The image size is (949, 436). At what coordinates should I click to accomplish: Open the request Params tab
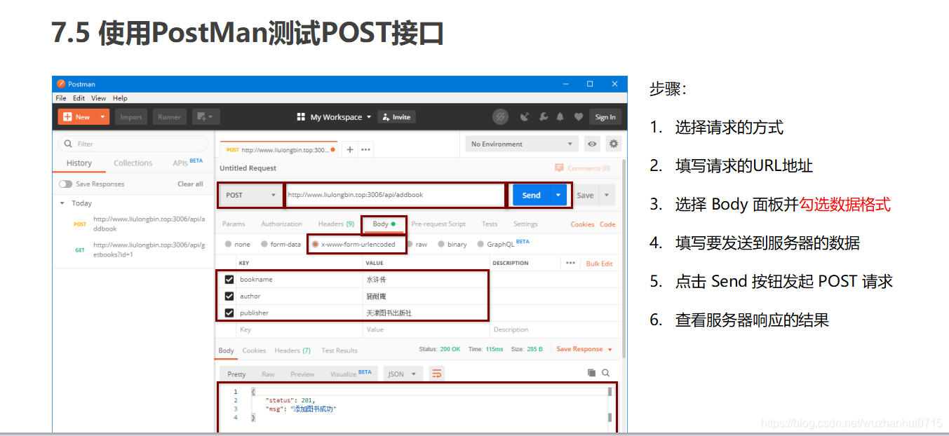(x=234, y=224)
